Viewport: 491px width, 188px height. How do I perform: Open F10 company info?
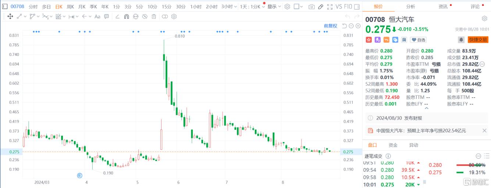348,7
